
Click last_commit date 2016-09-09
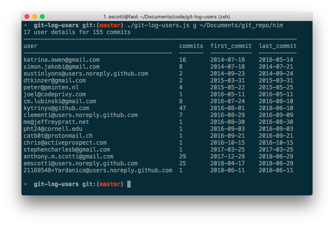276,115
